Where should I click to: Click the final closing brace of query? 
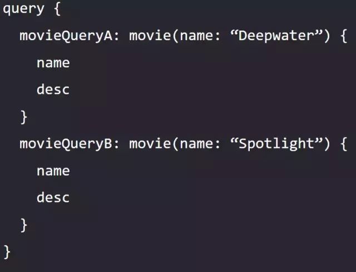coord(7,252)
